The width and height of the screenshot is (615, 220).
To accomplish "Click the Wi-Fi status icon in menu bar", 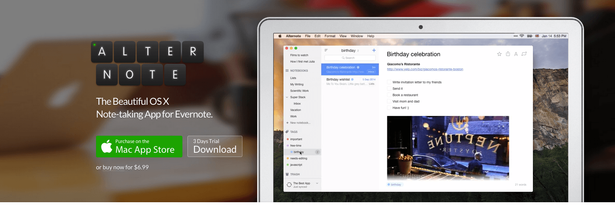I will click(x=522, y=36).
